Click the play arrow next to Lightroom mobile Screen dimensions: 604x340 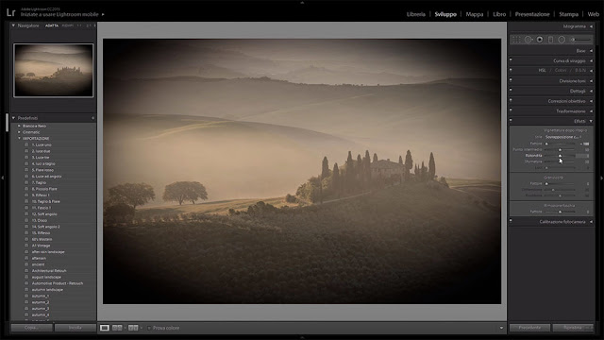[103, 15]
